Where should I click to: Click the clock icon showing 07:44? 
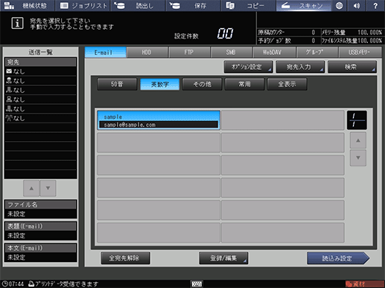pyautogui.click(x=4, y=284)
